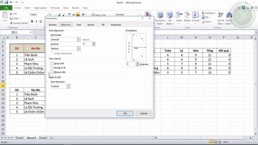
Task: Open the Name Box dropdown arrow
Action: tap(31, 32)
